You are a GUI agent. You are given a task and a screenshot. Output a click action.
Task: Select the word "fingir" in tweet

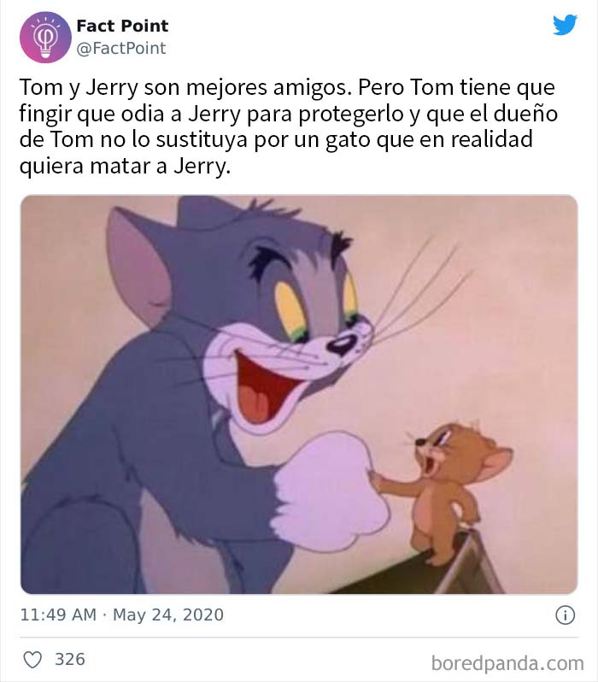coord(44,115)
